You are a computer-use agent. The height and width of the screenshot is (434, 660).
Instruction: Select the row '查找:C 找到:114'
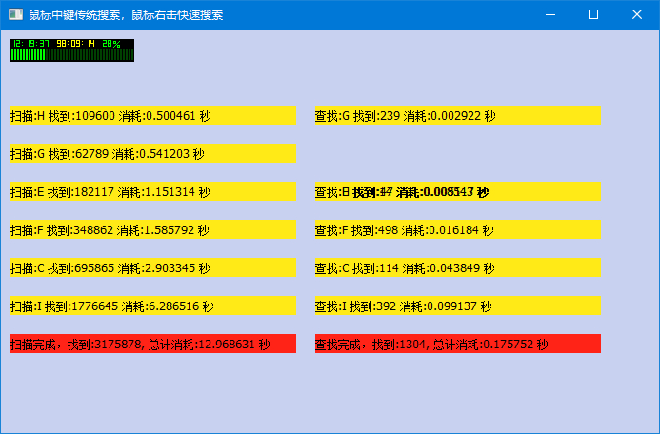[x=458, y=267]
